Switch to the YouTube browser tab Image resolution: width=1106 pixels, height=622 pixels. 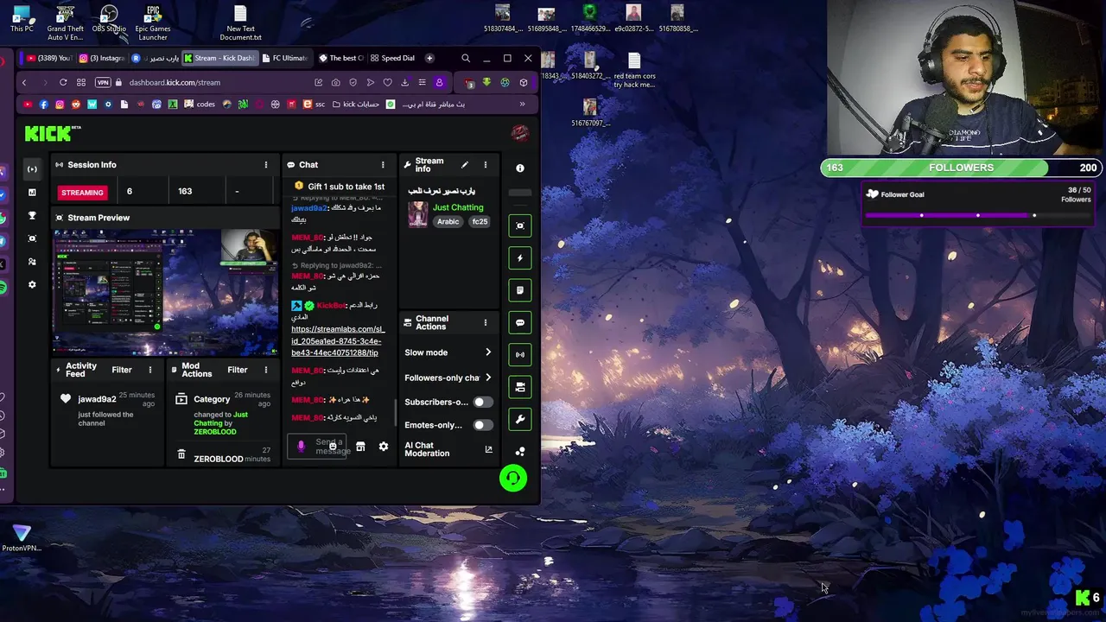click(x=48, y=58)
